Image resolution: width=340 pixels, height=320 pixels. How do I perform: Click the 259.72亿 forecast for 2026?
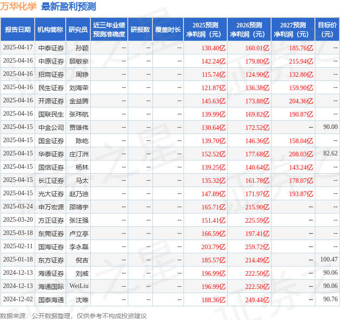click(257, 247)
